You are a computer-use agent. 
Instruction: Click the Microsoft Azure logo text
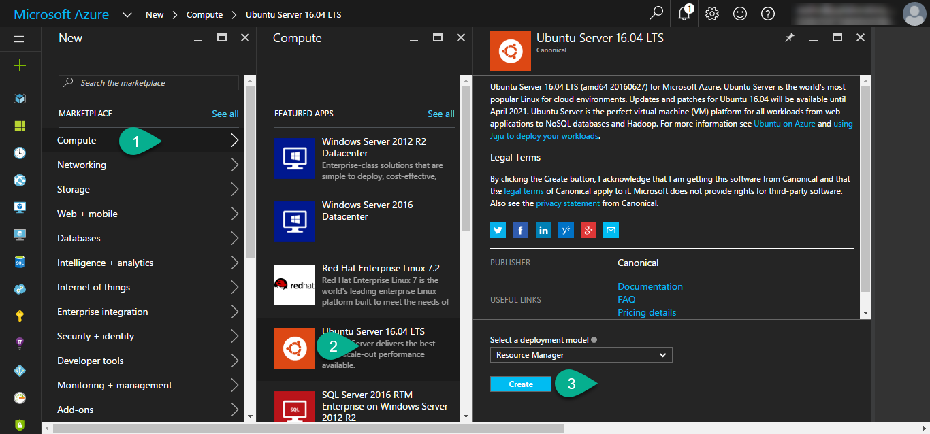pos(61,14)
